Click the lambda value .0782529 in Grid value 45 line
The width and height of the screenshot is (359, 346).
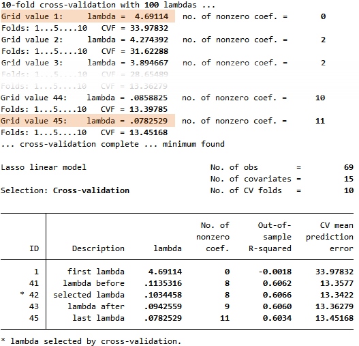tap(149, 121)
